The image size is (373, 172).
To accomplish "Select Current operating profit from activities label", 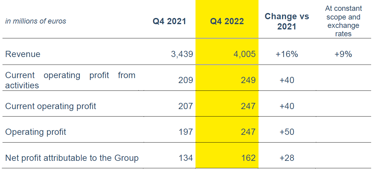I will point(70,80).
